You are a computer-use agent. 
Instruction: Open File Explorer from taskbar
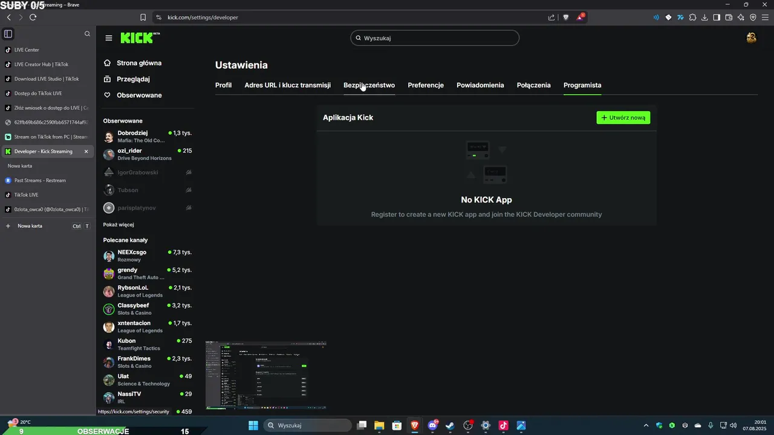coord(379,425)
